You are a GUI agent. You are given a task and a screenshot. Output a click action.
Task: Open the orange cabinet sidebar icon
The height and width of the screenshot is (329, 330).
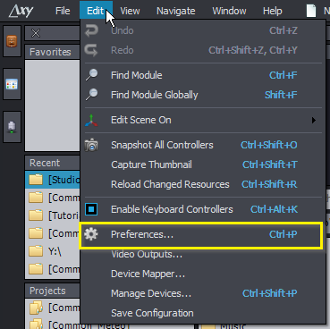[x=12, y=41]
